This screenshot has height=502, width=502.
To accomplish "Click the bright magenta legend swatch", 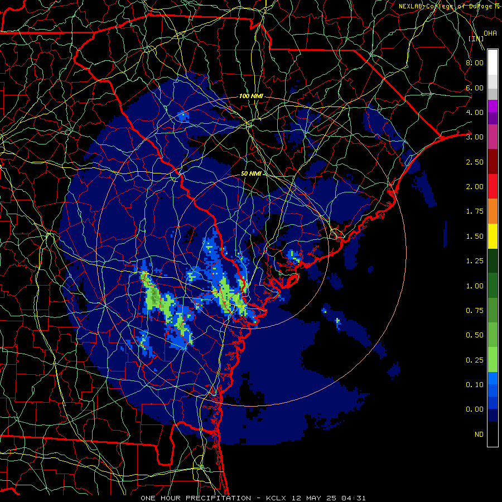I will pyautogui.click(x=493, y=106).
